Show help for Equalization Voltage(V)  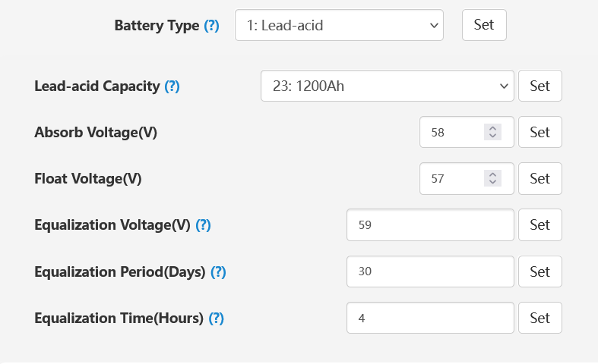[x=204, y=225]
